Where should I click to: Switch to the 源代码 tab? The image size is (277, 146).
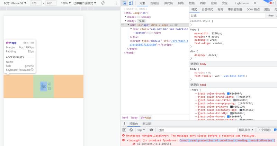pyautogui.click(x=168, y=3)
